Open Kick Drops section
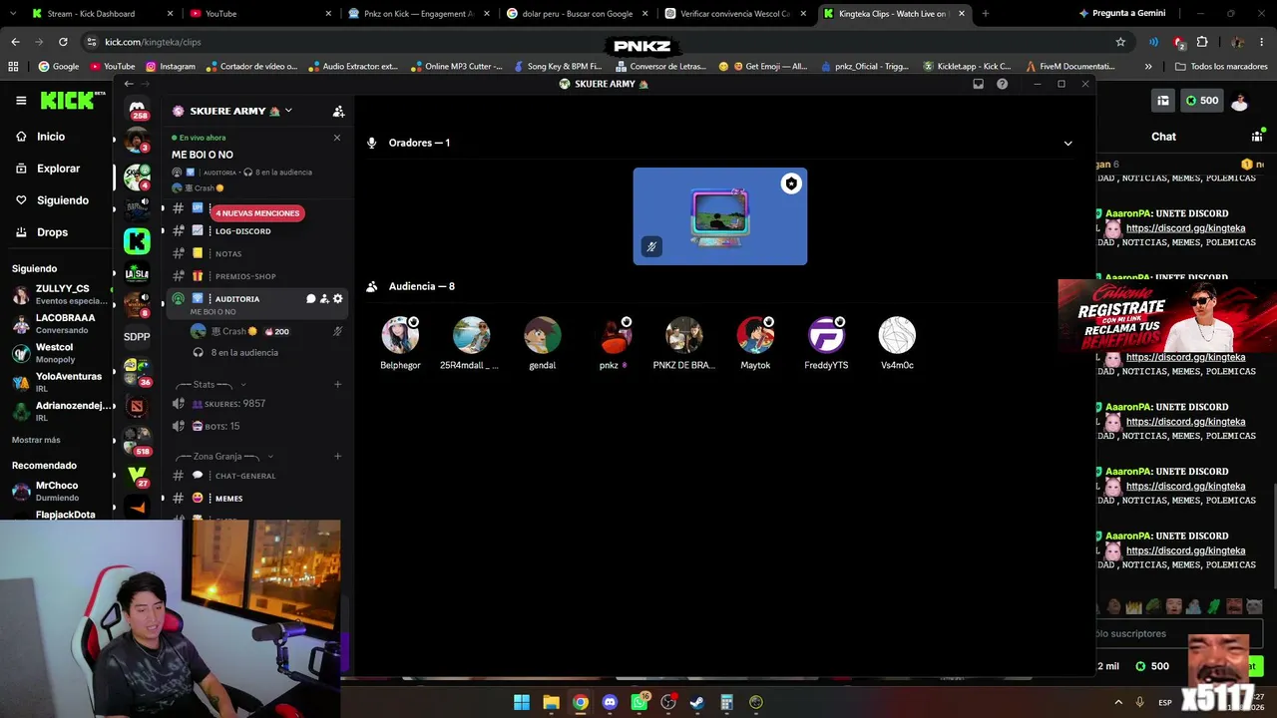The width and height of the screenshot is (1277, 718). (52, 232)
